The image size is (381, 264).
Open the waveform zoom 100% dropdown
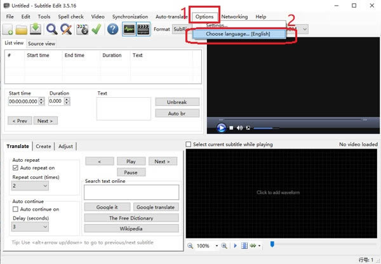[x=217, y=246]
